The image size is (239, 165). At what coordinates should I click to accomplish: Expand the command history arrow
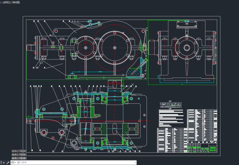tap(135, 163)
